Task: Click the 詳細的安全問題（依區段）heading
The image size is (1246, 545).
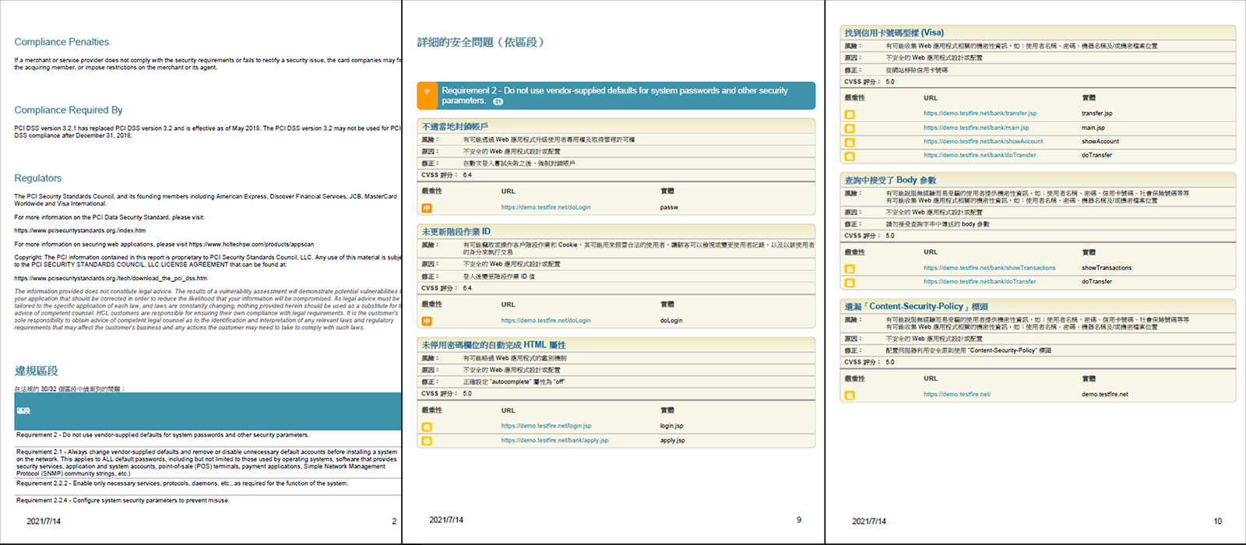Action: coord(480,42)
